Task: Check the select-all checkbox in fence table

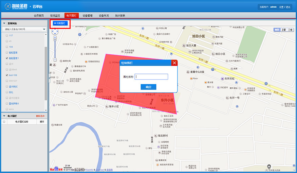Action: pyautogui.click(x=4, y=121)
